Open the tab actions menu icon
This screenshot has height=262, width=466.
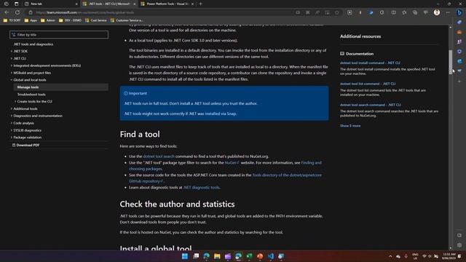pyautogui.click(x=16, y=4)
